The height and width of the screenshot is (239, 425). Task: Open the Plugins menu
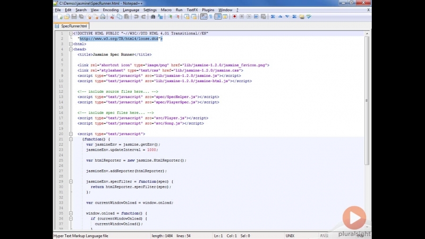tap(208, 10)
